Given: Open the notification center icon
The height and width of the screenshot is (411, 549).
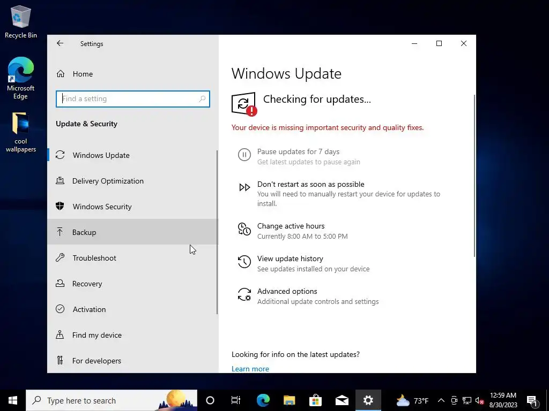Looking at the screenshot, I should 532,400.
